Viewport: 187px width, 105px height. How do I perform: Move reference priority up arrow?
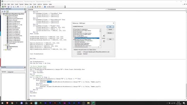pos(104,36)
